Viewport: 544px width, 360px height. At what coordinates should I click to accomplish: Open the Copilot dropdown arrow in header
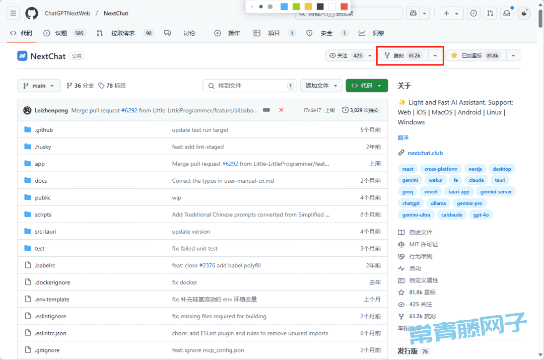coord(424,13)
